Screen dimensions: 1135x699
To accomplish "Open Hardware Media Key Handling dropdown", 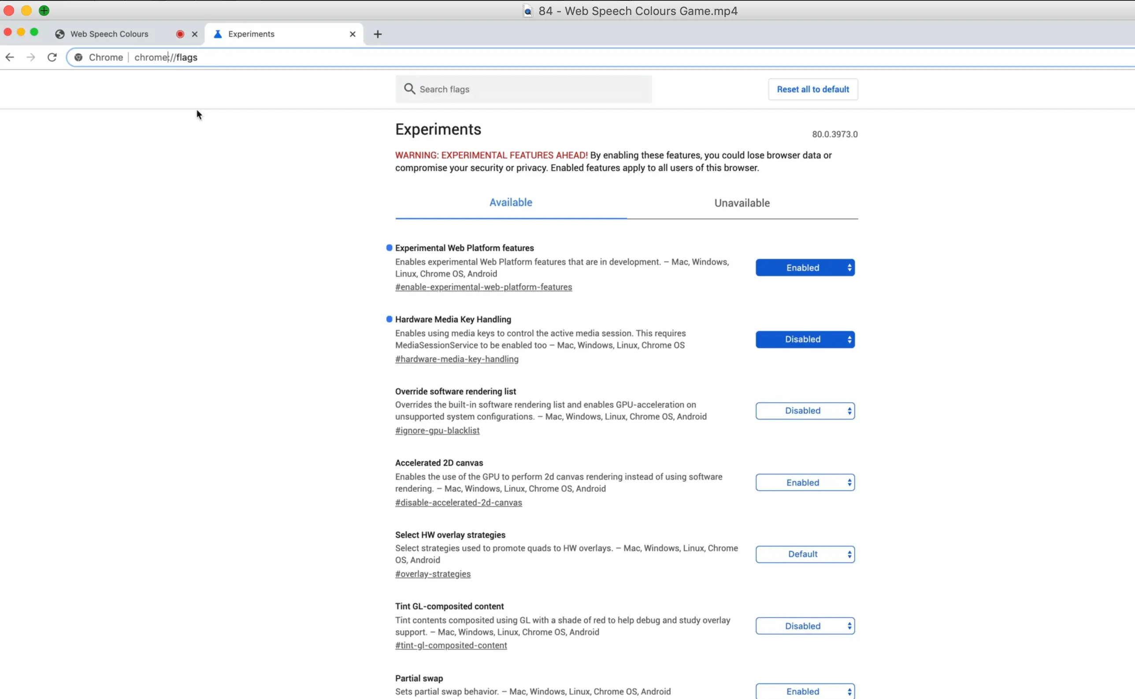I will click(x=805, y=339).
